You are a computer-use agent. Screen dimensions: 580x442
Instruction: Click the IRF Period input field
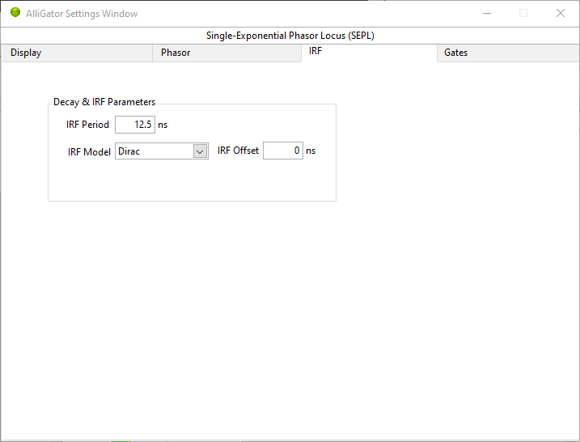point(135,125)
